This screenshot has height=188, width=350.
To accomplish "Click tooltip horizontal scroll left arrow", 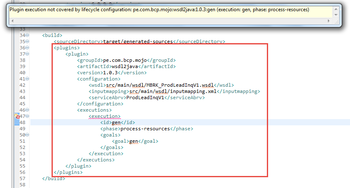I will [12, 21].
